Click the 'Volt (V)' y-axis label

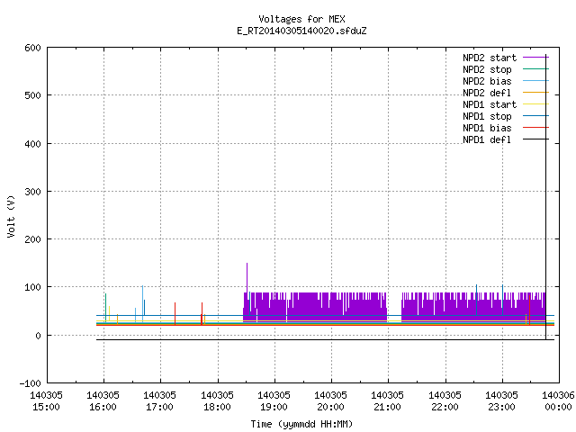coord(11,216)
